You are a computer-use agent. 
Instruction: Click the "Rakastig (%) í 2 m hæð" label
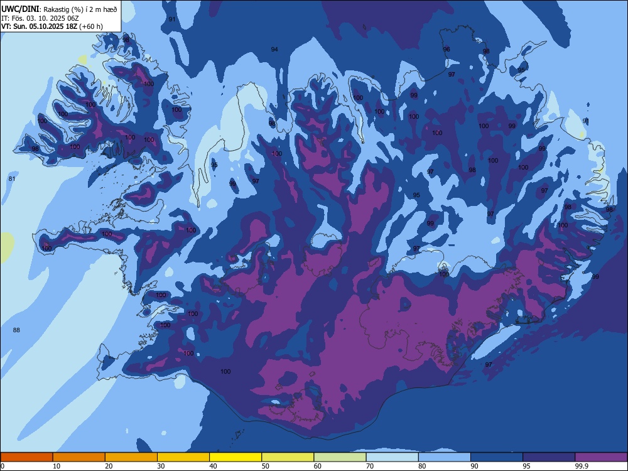[x=80, y=9]
